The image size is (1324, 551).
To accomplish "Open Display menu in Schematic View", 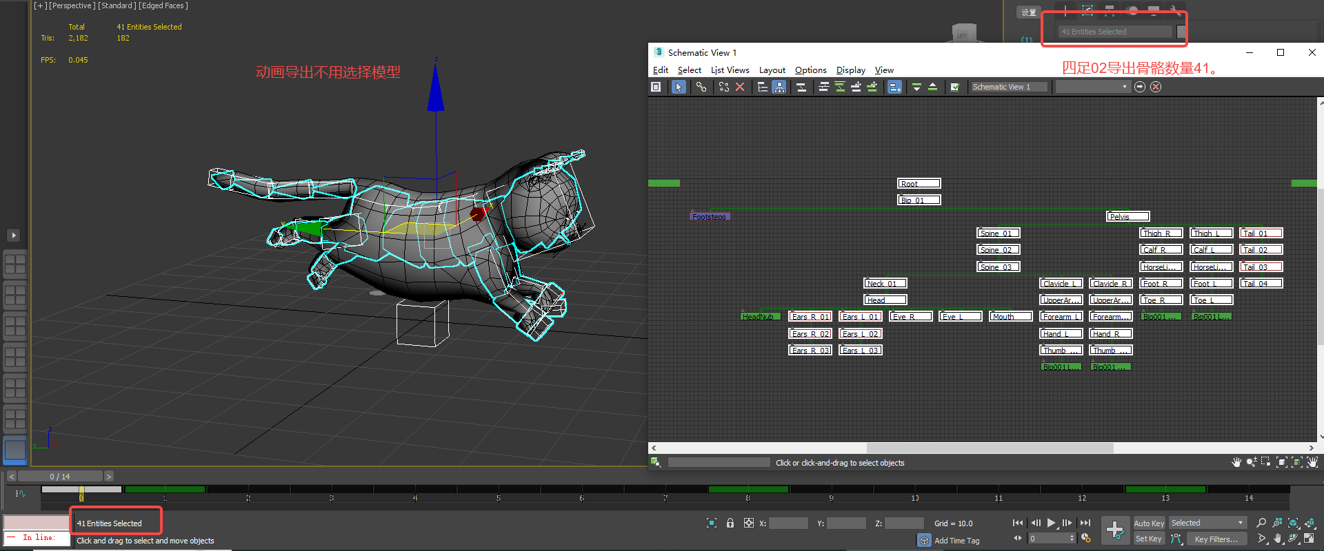I will (850, 70).
